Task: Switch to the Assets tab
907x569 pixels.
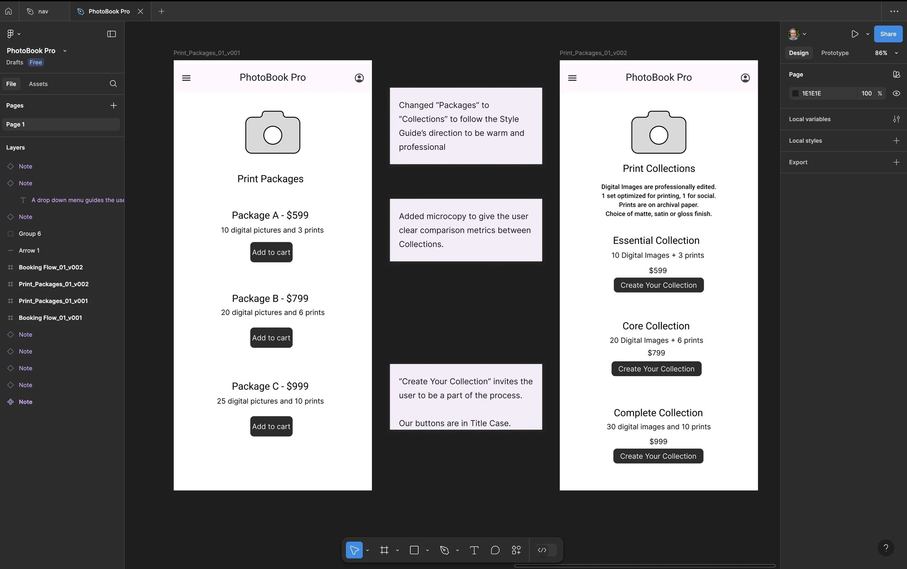Action: (38, 84)
